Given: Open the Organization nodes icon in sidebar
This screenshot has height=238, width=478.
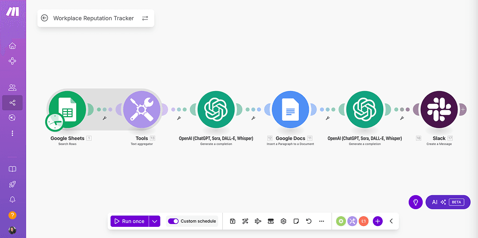Looking at the screenshot, I should tap(12, 61).
